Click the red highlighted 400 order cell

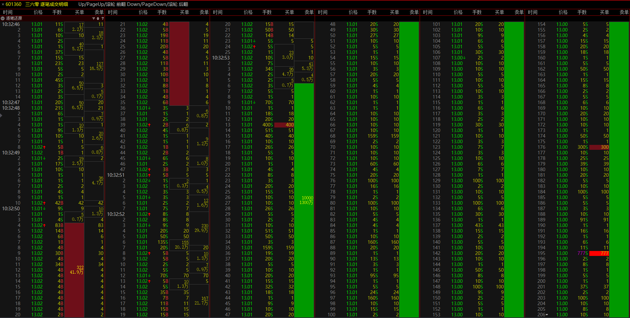284,125
